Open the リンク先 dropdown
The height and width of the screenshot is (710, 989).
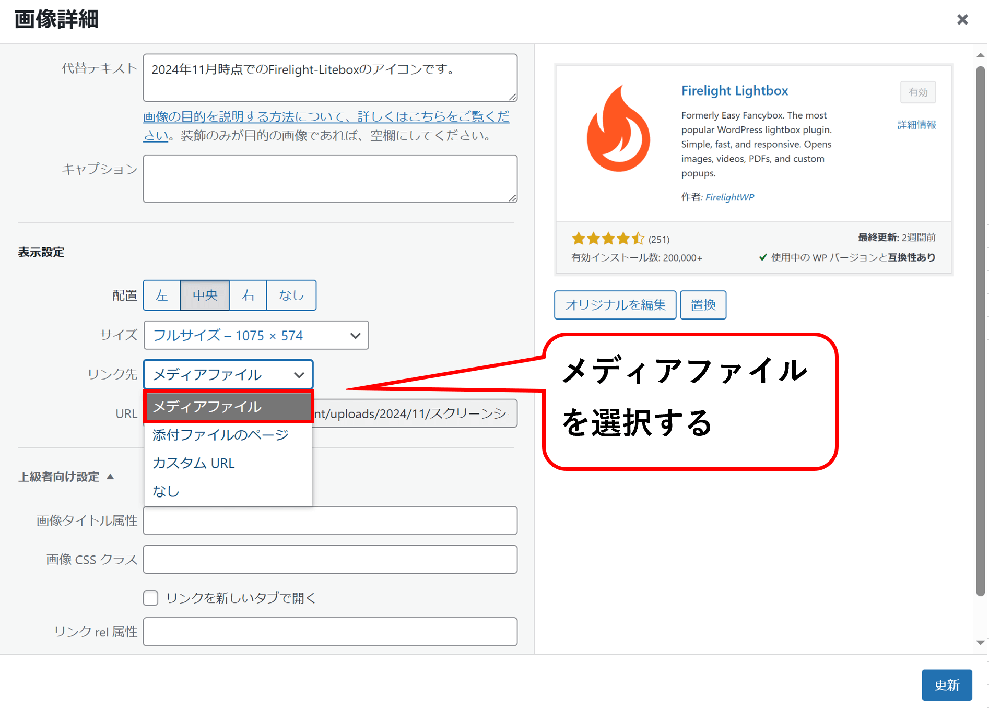[x=228, y=374]
